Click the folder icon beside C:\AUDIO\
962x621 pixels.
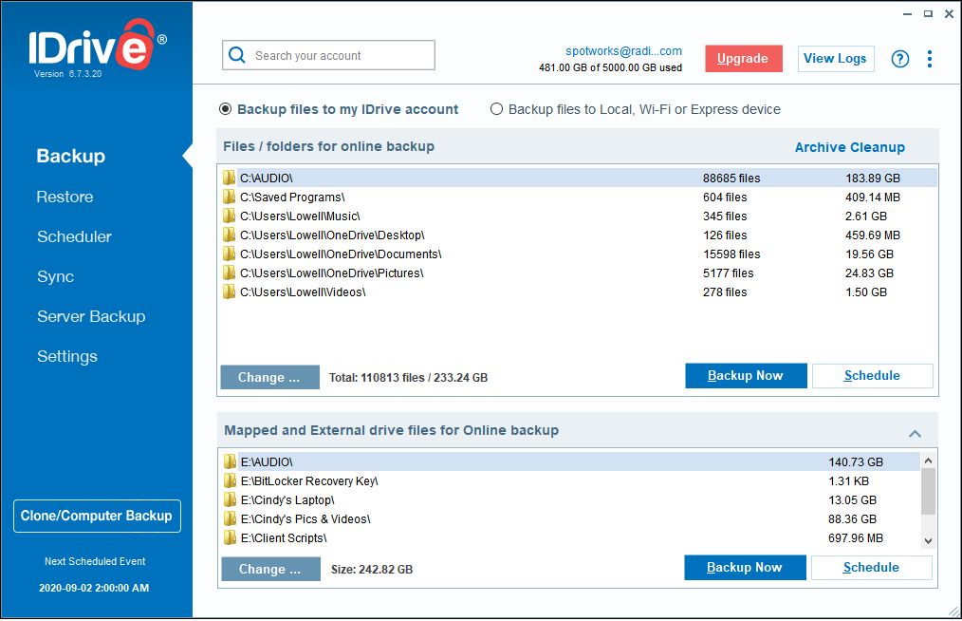tap(230, 177)
